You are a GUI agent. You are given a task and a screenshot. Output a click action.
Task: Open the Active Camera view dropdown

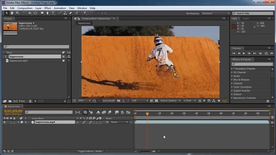(x=170, y=101)
